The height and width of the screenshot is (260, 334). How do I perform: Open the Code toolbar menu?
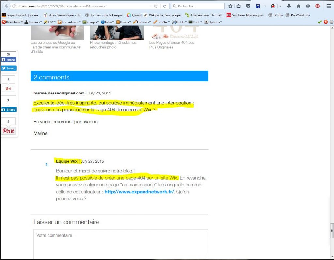(x=195, y=22)
